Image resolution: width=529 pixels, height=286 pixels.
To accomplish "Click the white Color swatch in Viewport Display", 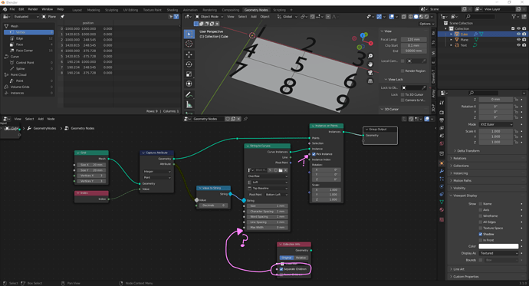I will pos(498,246).
